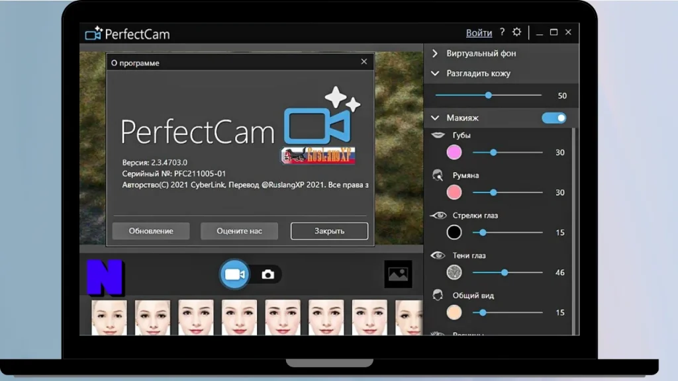Close the О программе dialog
The width and height of the screenshot is (678, 381).
tap(364, 62)
